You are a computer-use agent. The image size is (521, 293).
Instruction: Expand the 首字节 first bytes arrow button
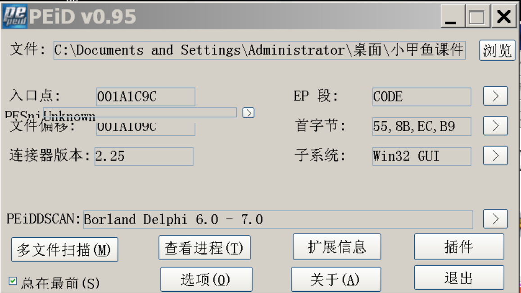(x=495, y=126)
